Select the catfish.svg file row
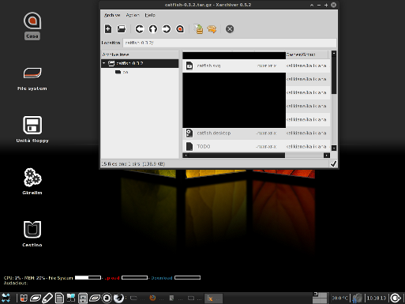 [x=256, y=66]
